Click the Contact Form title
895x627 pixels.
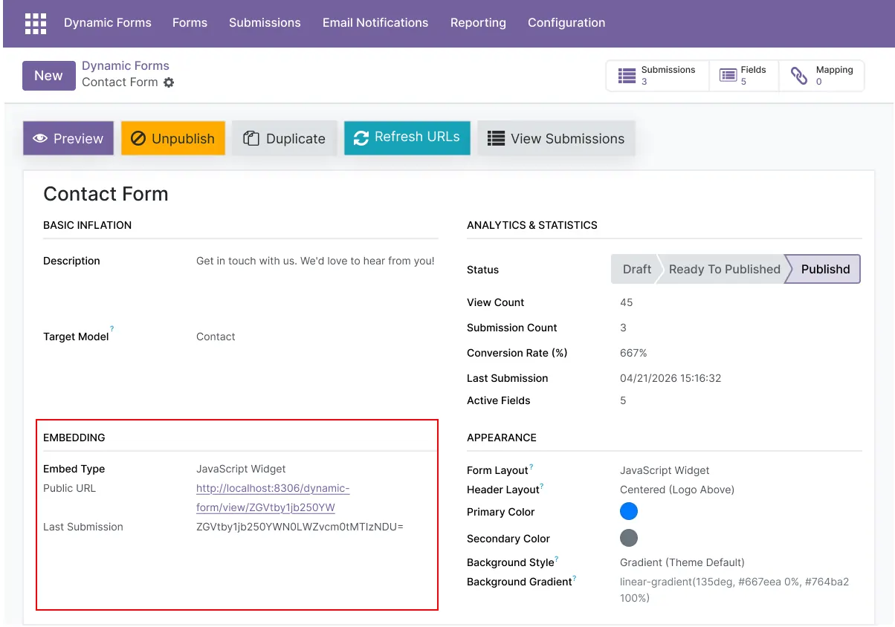click(106, 194)
